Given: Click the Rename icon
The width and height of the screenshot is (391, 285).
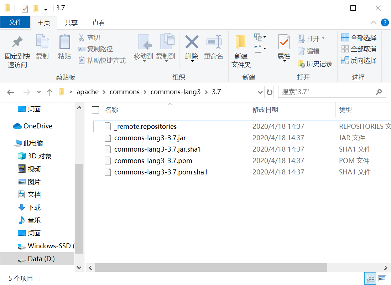Looking at the screenshot, I should pyautogui.click(x=214, y=42).
